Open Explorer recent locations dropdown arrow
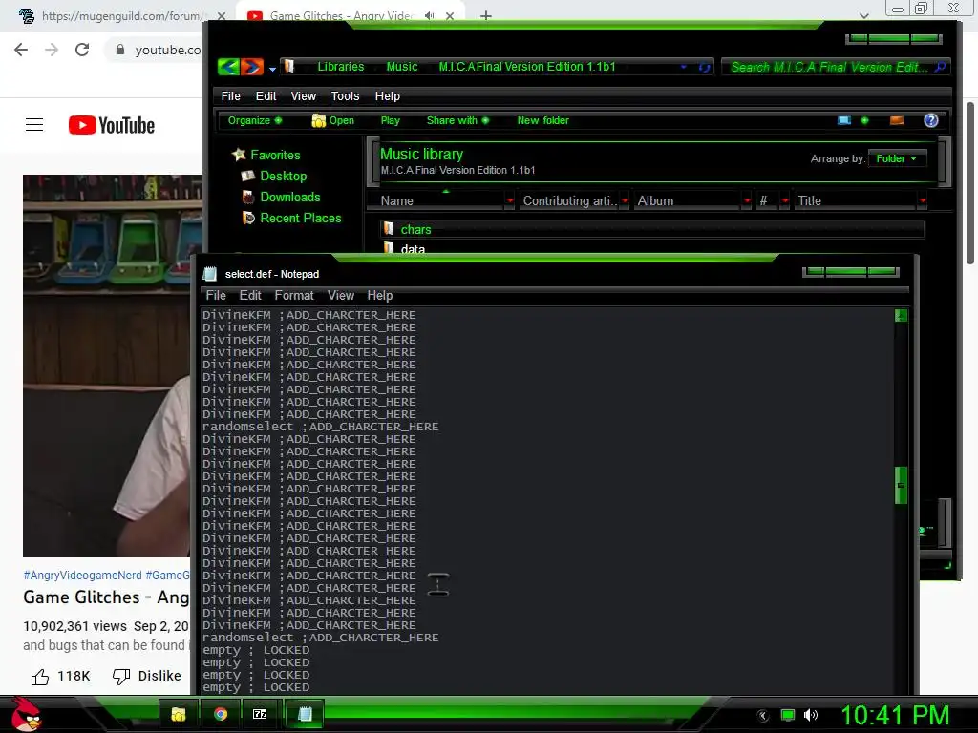Image resolution: width=978 pixels, height=733 pixels. [272, 69]
